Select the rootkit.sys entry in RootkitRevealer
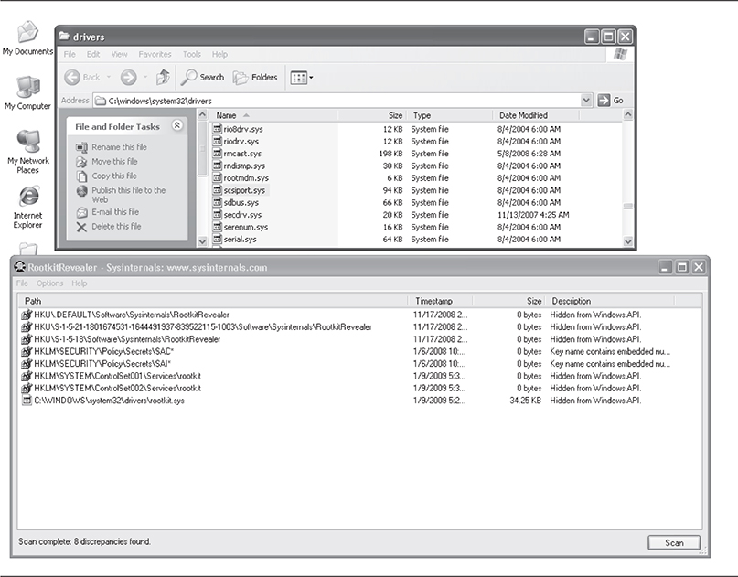Image resolution: width=738 pixels, height=577 pixels. pos(108,401)
